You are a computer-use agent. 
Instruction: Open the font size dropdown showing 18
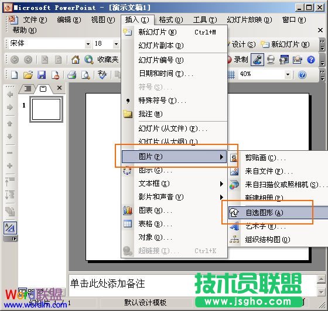116,44
